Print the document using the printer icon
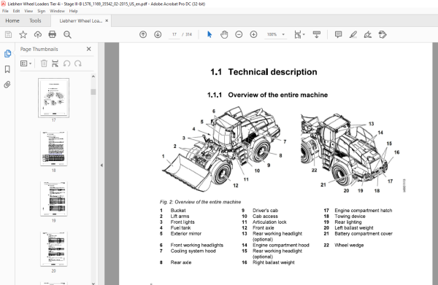The height and width of the screenshot is (285, 438). [53, 34]
